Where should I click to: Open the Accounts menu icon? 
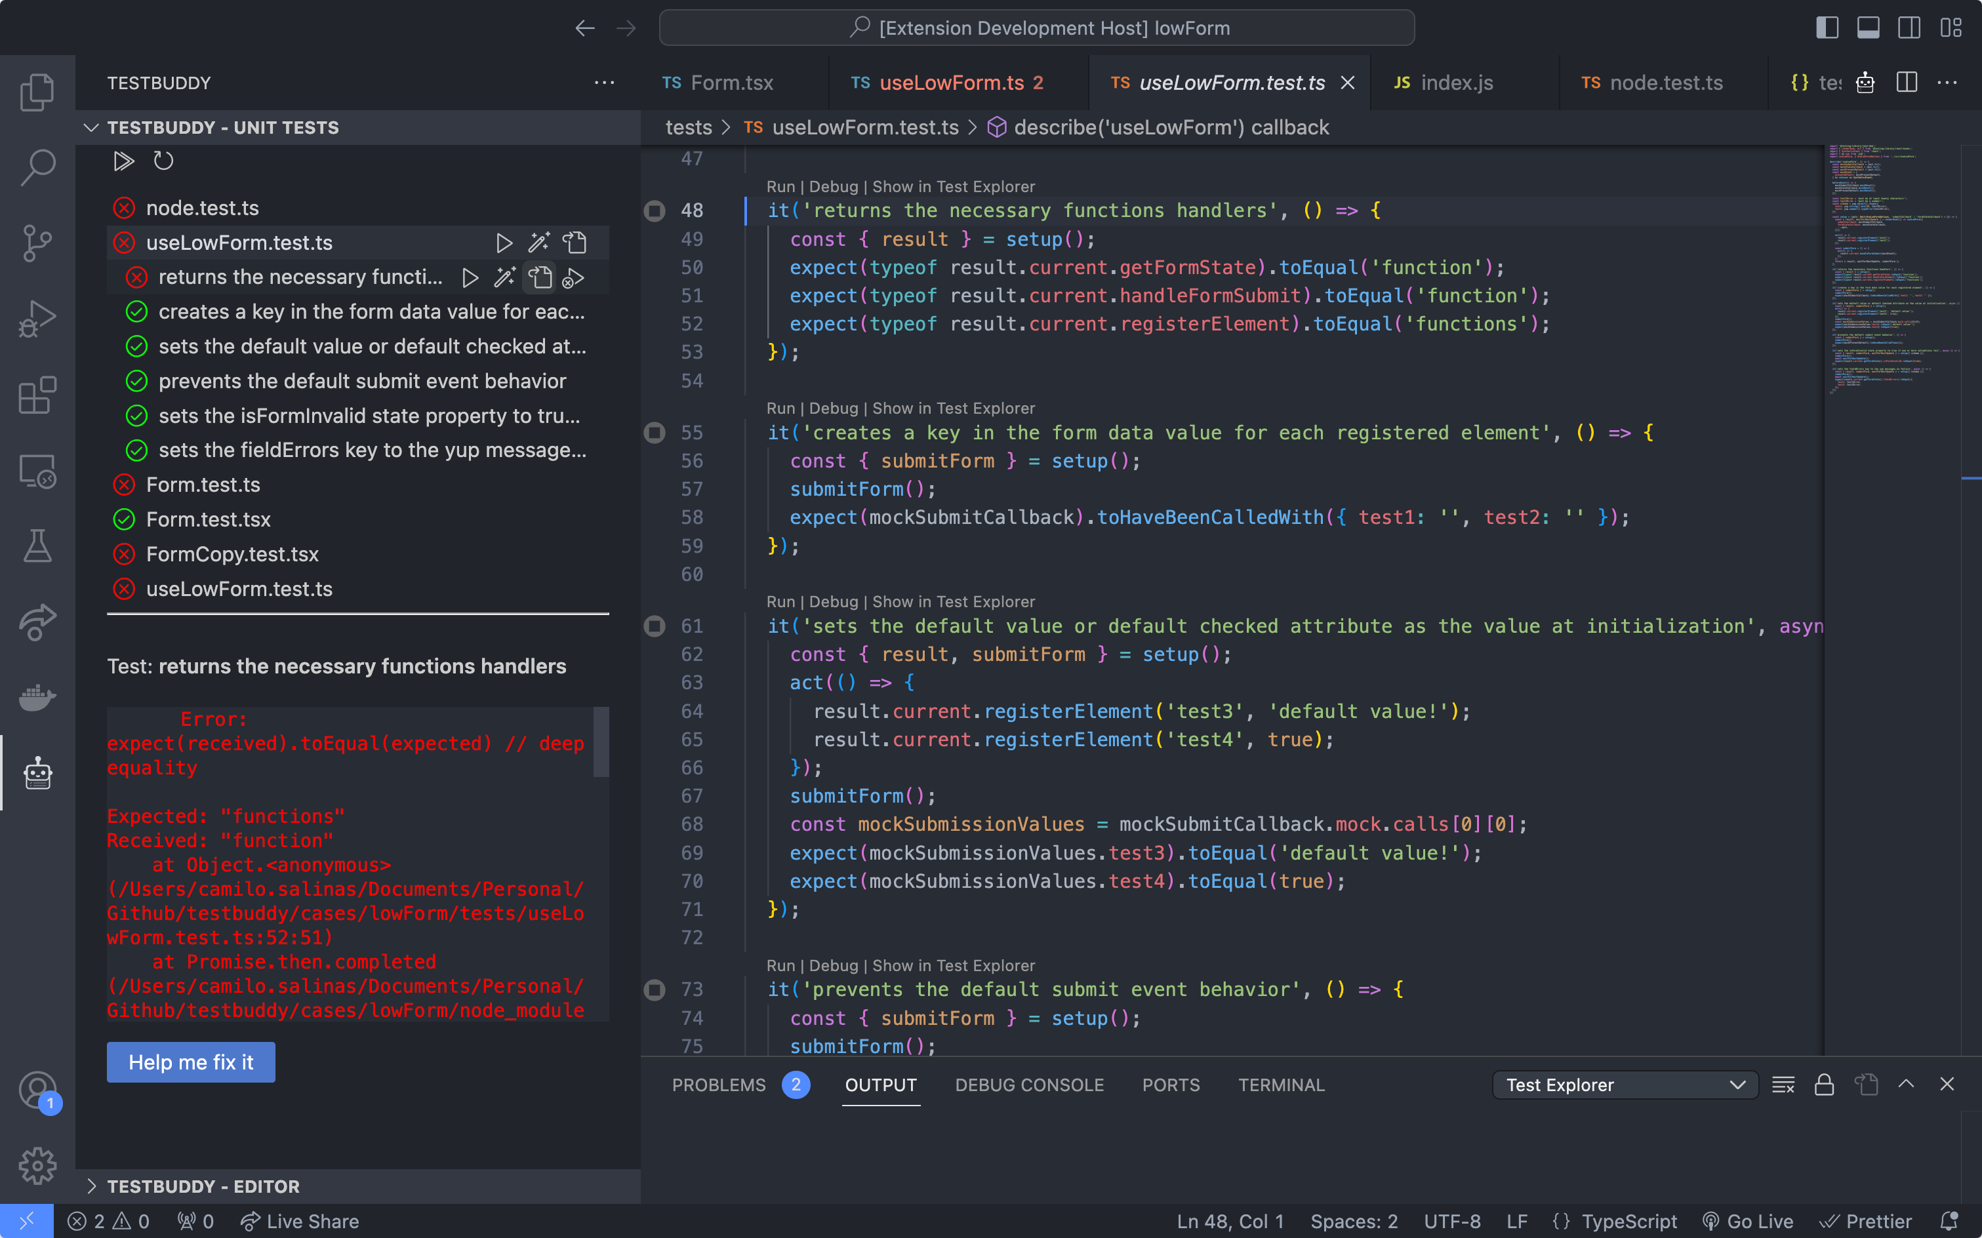(x=37, y=1091)
